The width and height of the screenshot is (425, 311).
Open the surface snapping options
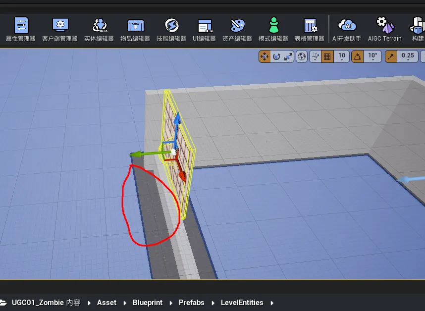click(x=315, y=56)
